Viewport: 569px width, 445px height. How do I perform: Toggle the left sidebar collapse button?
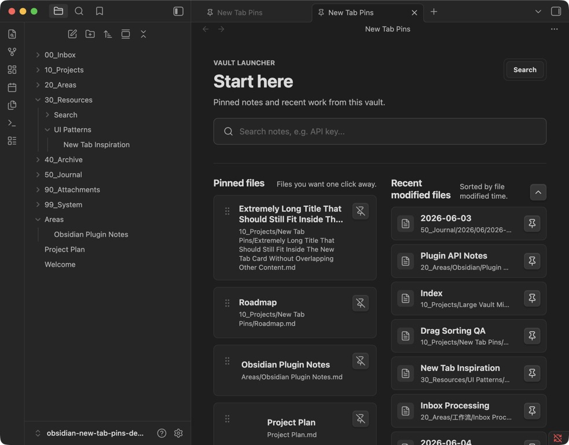point(178,11)
